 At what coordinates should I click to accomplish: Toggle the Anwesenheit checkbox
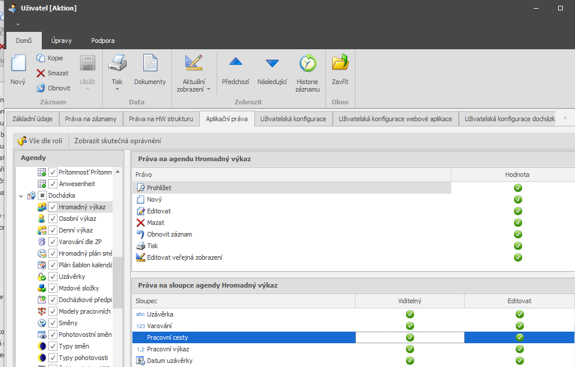tap(53, 184)
